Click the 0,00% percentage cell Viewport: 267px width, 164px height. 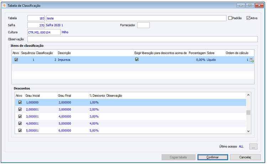(x=200, y=60)
